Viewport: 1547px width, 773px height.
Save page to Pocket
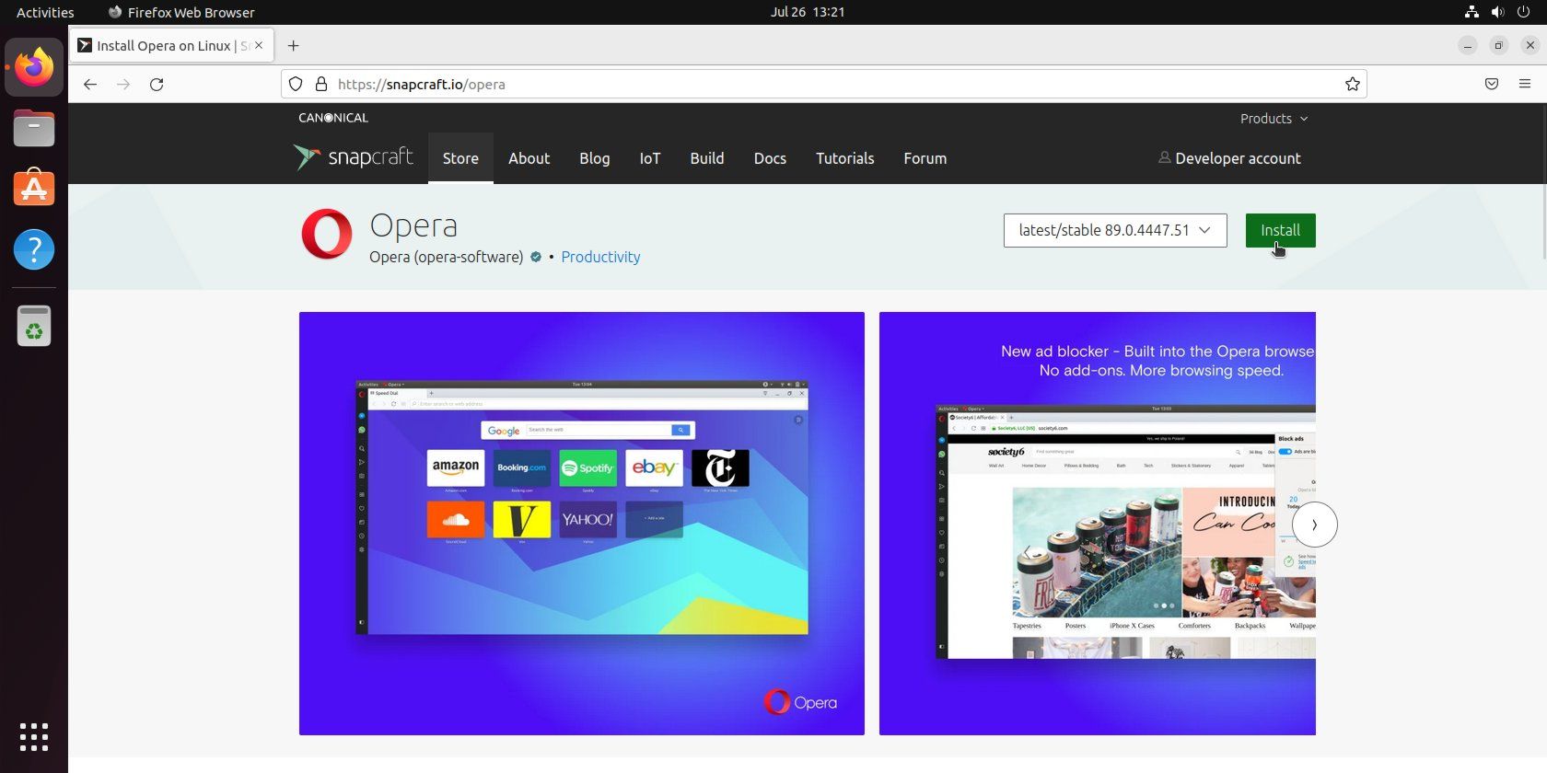pos(1492,84)
